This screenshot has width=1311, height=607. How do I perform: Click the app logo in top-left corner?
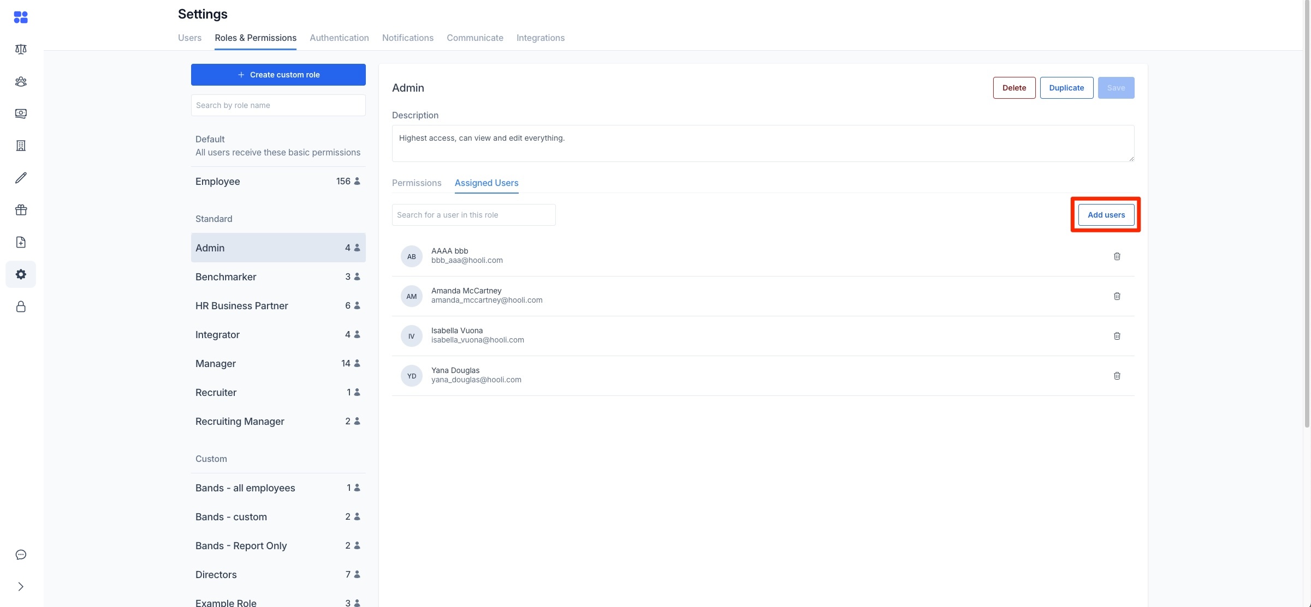(21, 17)
